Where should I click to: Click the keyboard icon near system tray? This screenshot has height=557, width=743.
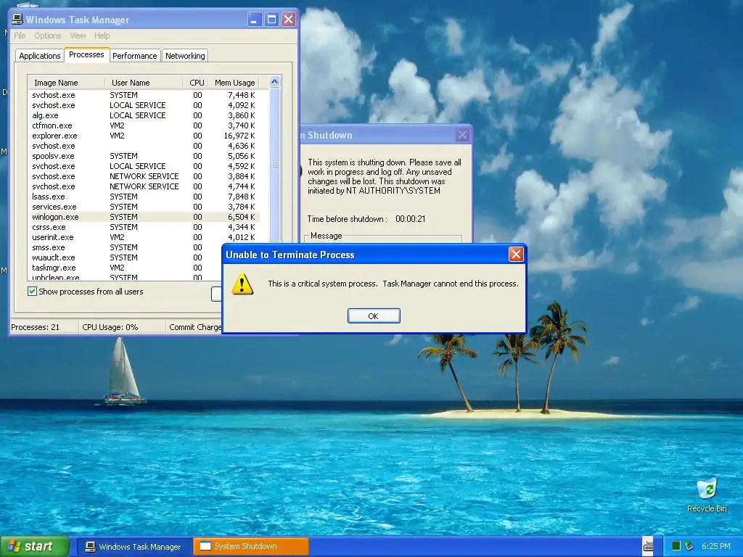pos(648,546)
